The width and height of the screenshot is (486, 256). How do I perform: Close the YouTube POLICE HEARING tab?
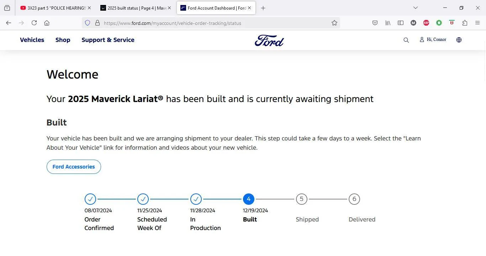[x=89, y=8]
